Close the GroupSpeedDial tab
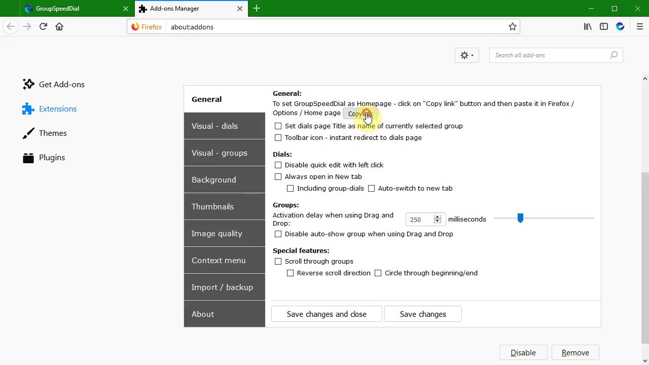This screenshot has height=365, width=649. [126, 9]
